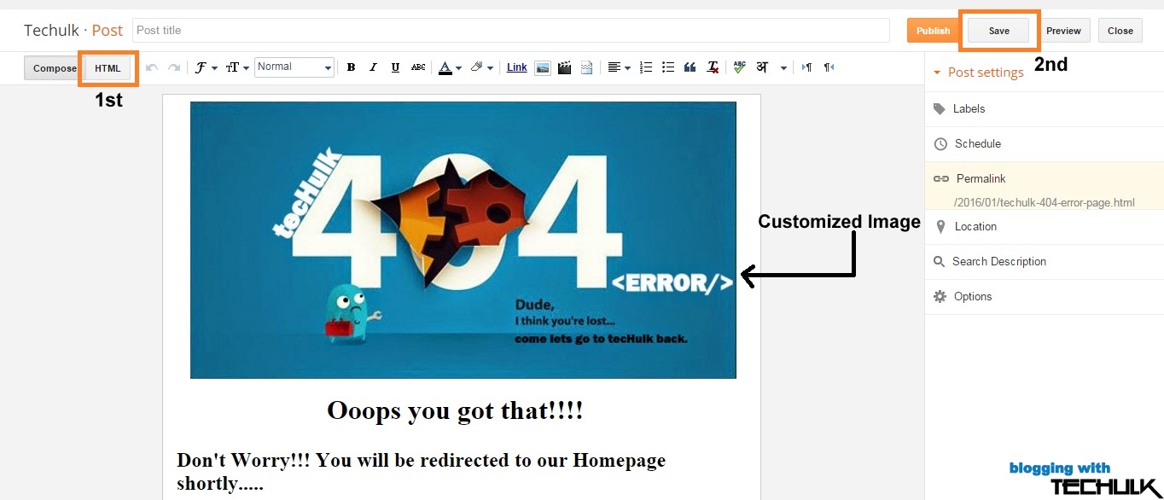Open the Normal paragraph format combo box
Screen dimensions: 1164x500
point(294,67)
